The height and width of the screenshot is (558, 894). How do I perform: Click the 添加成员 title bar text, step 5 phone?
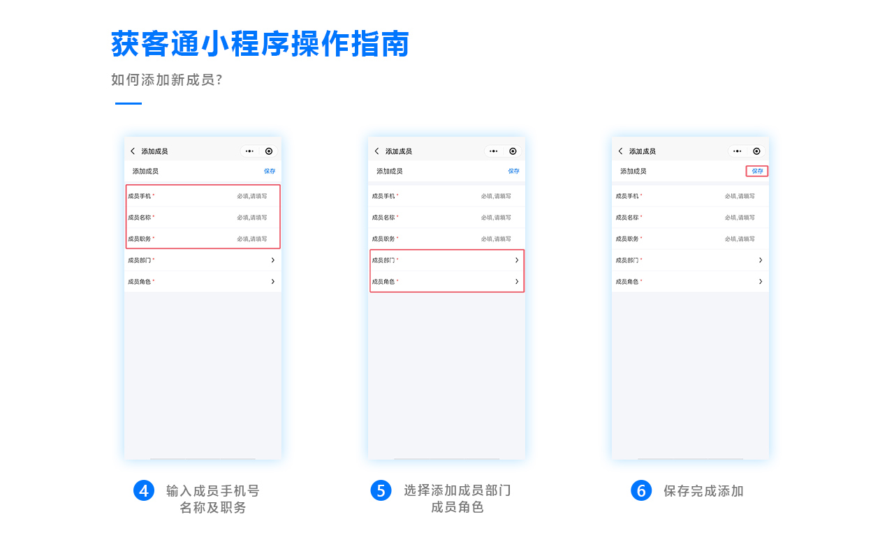[398, 151]
